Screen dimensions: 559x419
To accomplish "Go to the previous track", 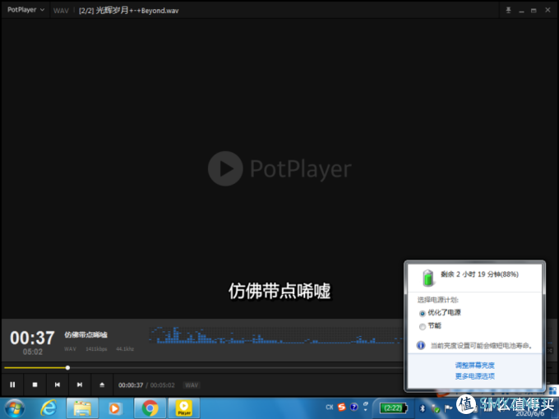I will [57, 384].
